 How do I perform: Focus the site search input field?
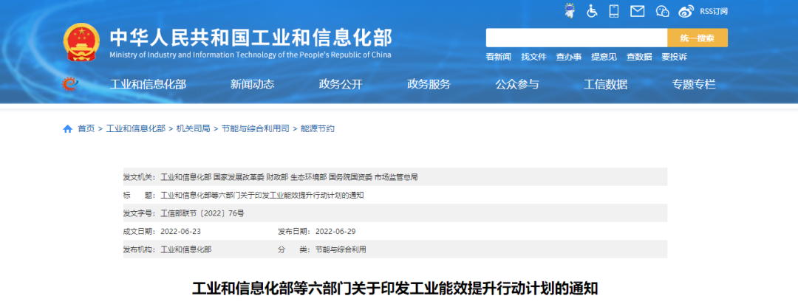click(x=576, y=38)
